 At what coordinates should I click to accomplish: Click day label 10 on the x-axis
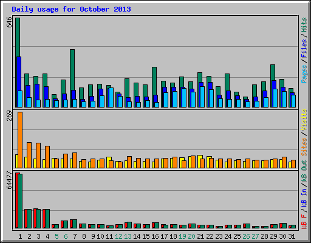pos(100,236)
